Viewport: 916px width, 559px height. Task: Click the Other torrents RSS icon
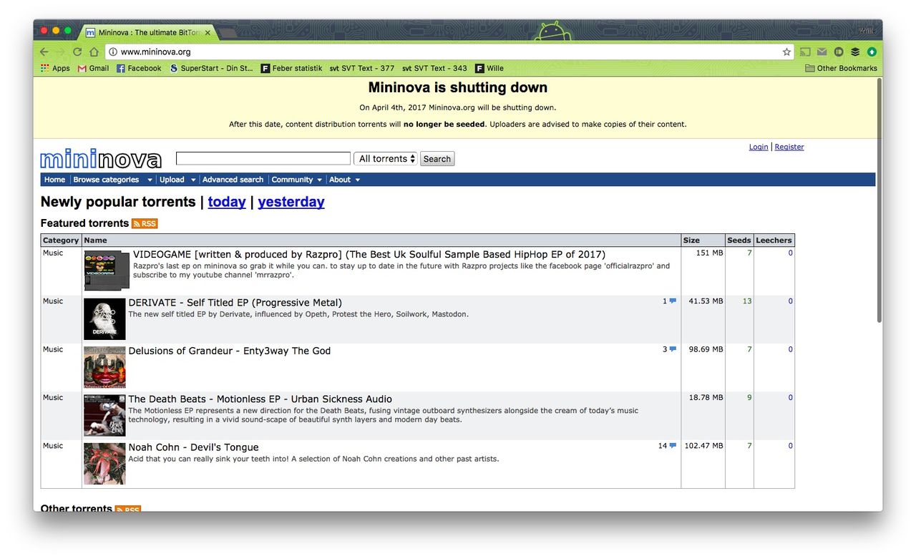tap(128, 509)
